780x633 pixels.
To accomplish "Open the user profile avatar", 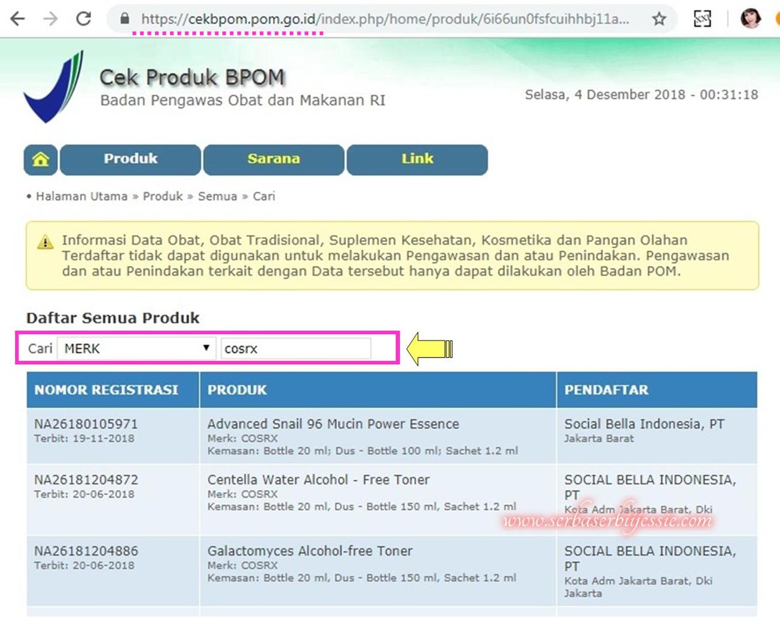I will [750, 19].
